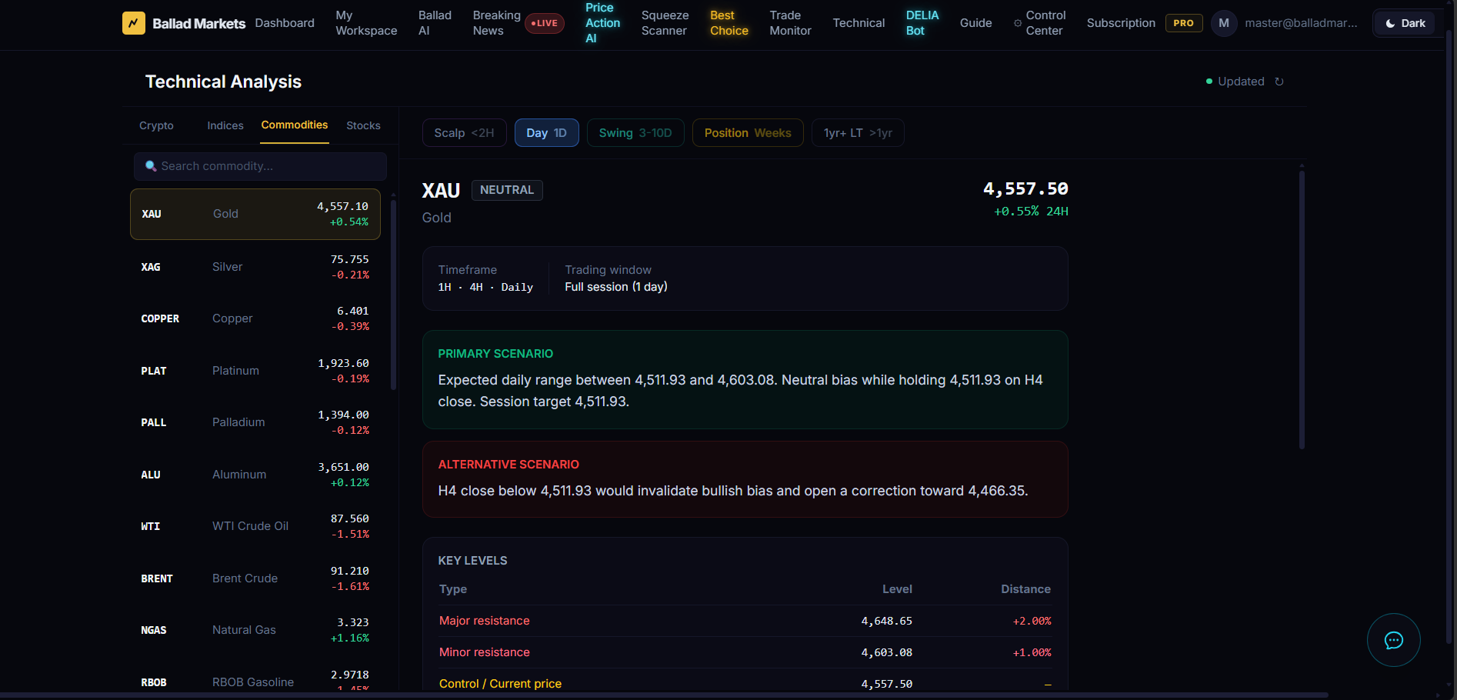The image size is (1457, 700).
Task: Select the PLAT Platinum row
Action: tap(255, 371)
